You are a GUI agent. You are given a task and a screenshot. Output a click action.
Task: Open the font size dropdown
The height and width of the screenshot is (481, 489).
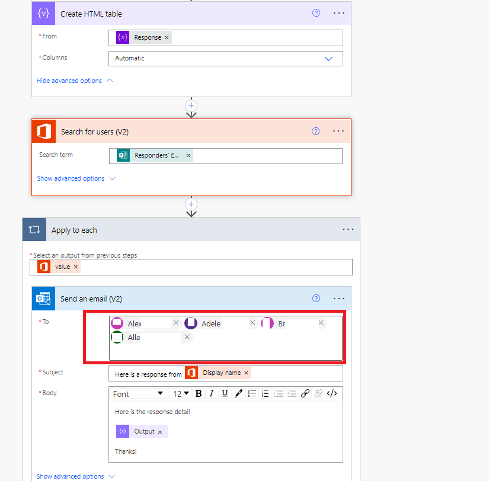(181, 393)
